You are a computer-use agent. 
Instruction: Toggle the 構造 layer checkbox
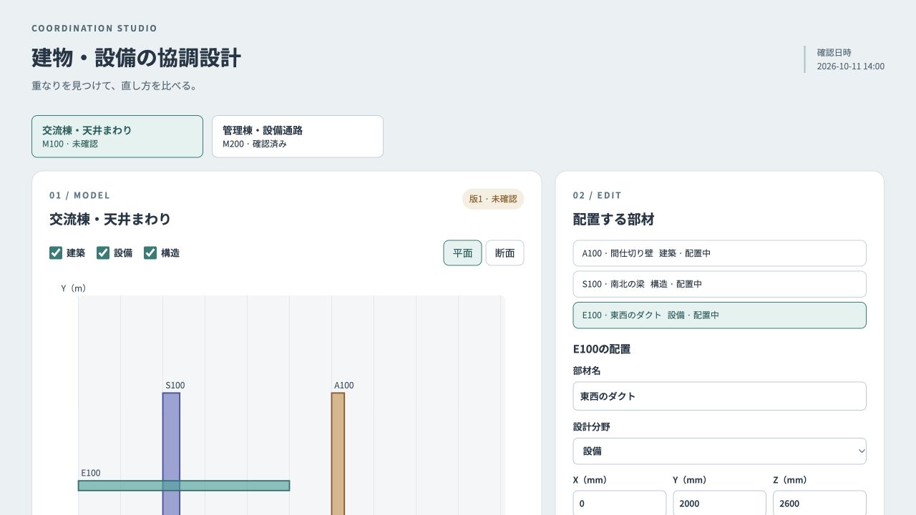(x=150, y=252)
